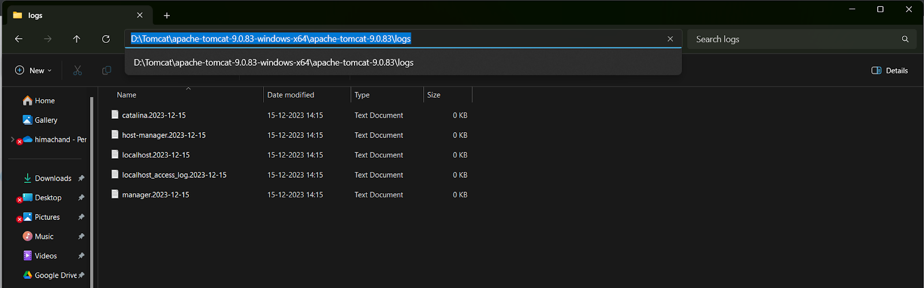Open the New item menu
This screenshot has height=288, width=924.
click(x=33, y=70)
